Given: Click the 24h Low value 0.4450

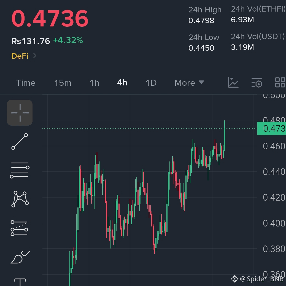Looking at the screenshot, I should coord(201,48).
